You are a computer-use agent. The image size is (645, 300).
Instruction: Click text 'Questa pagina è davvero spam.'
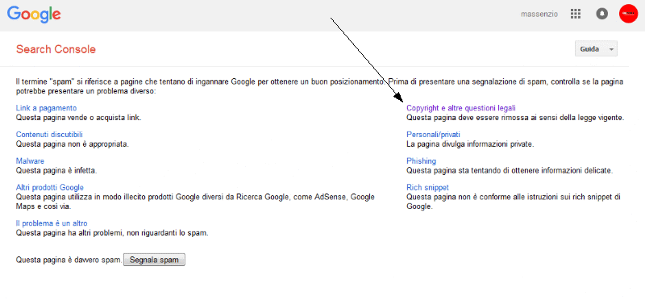click(x=69, y=260)
